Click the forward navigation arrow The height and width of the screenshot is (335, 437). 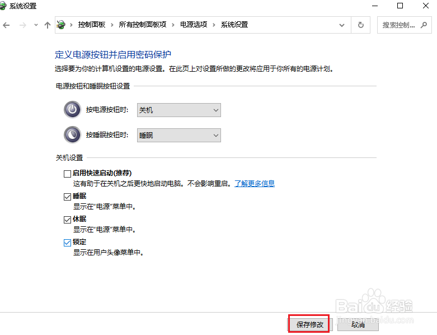point(23,25)
